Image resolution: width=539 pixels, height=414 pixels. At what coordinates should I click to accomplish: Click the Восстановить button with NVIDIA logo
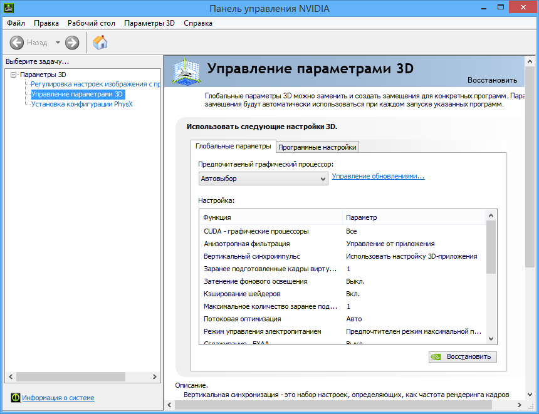[463, 356]
